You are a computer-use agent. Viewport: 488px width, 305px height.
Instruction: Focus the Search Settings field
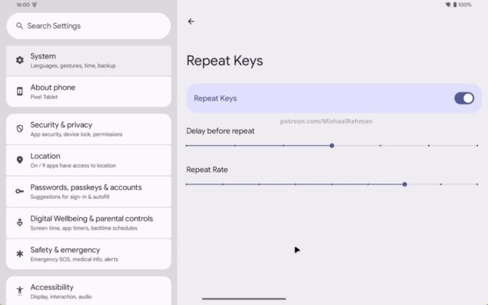(x=88, y=26)
